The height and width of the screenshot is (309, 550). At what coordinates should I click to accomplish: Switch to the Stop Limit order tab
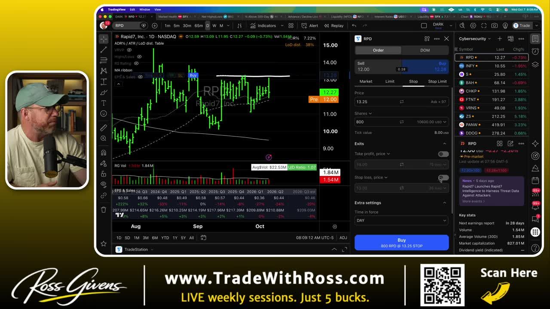click(437, 82)
